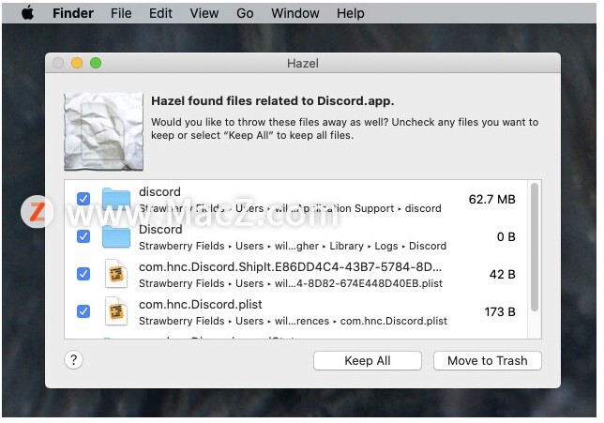The image size is (604, 423).
Task: Select the lowercase discord folder icon
Action: coord(116,199)
